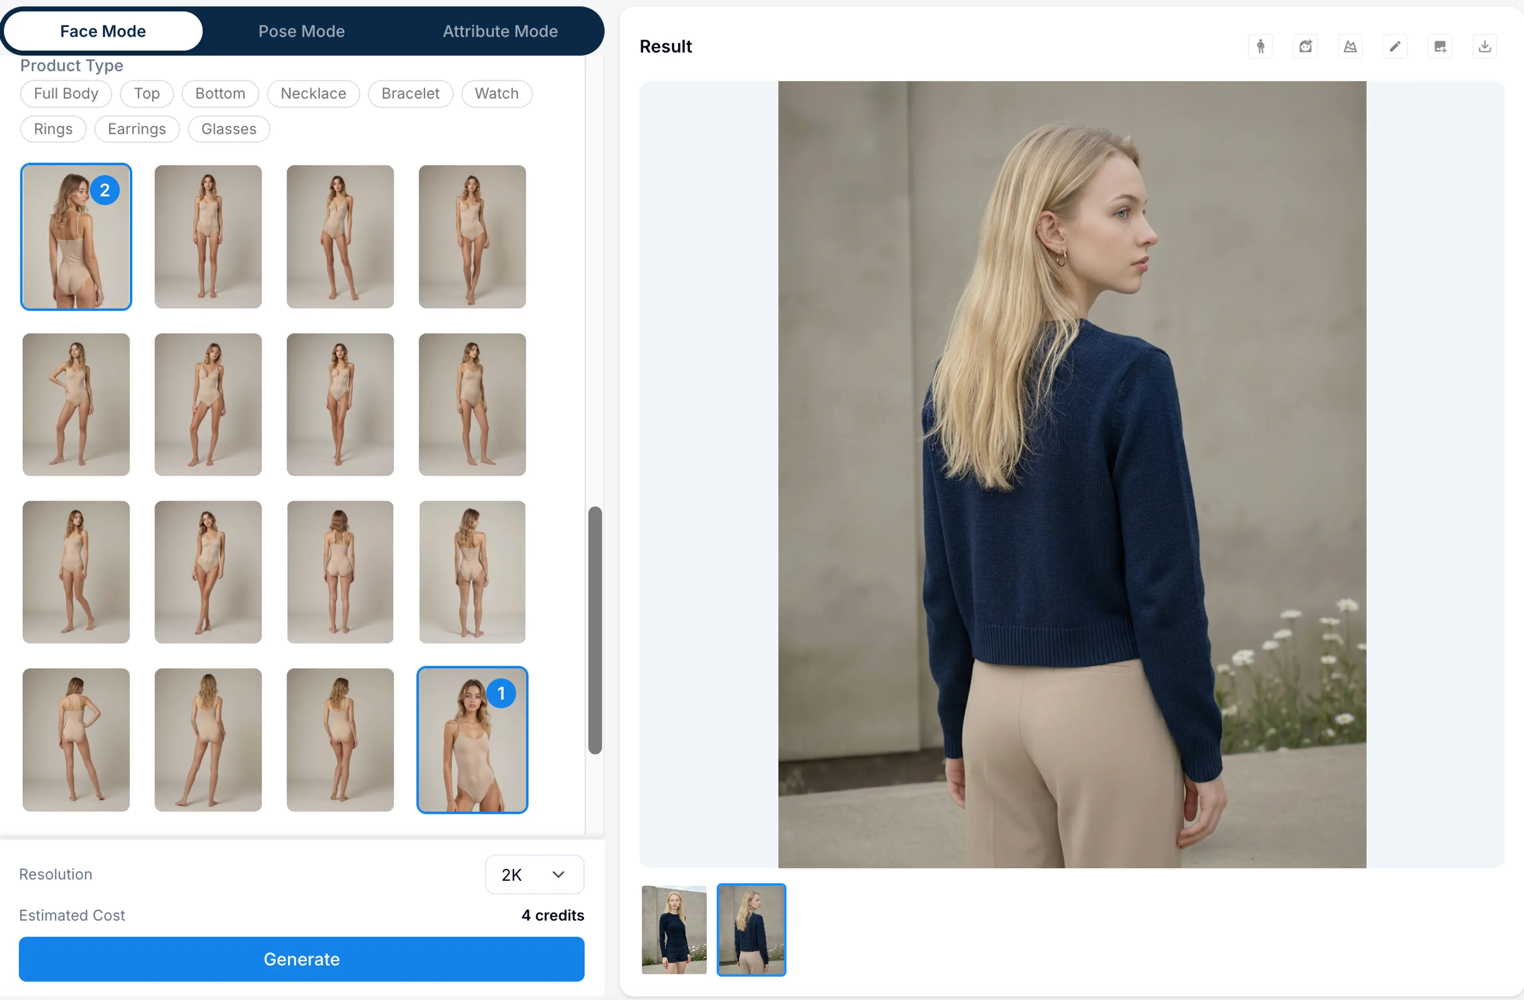
Task: Select the Bracelet product type
Action: 410,94
